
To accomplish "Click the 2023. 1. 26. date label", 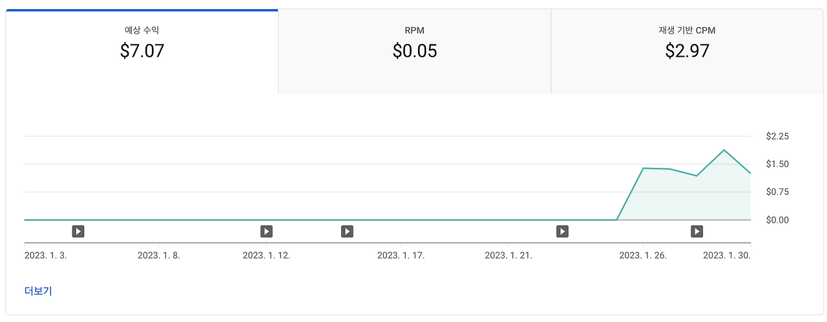I will click(643, 256).
